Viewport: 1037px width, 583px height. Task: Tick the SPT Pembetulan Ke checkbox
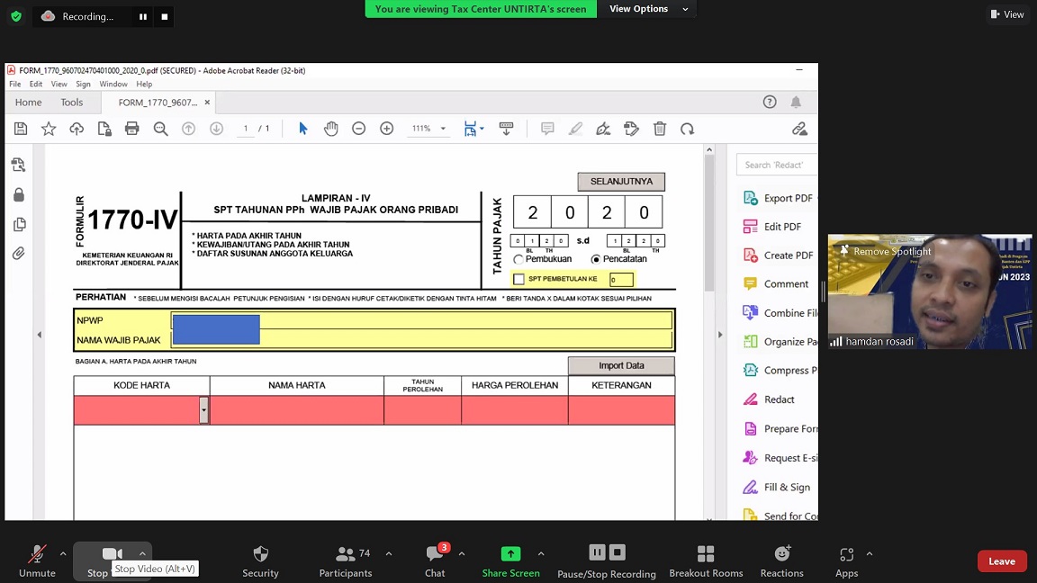point(518,279)
